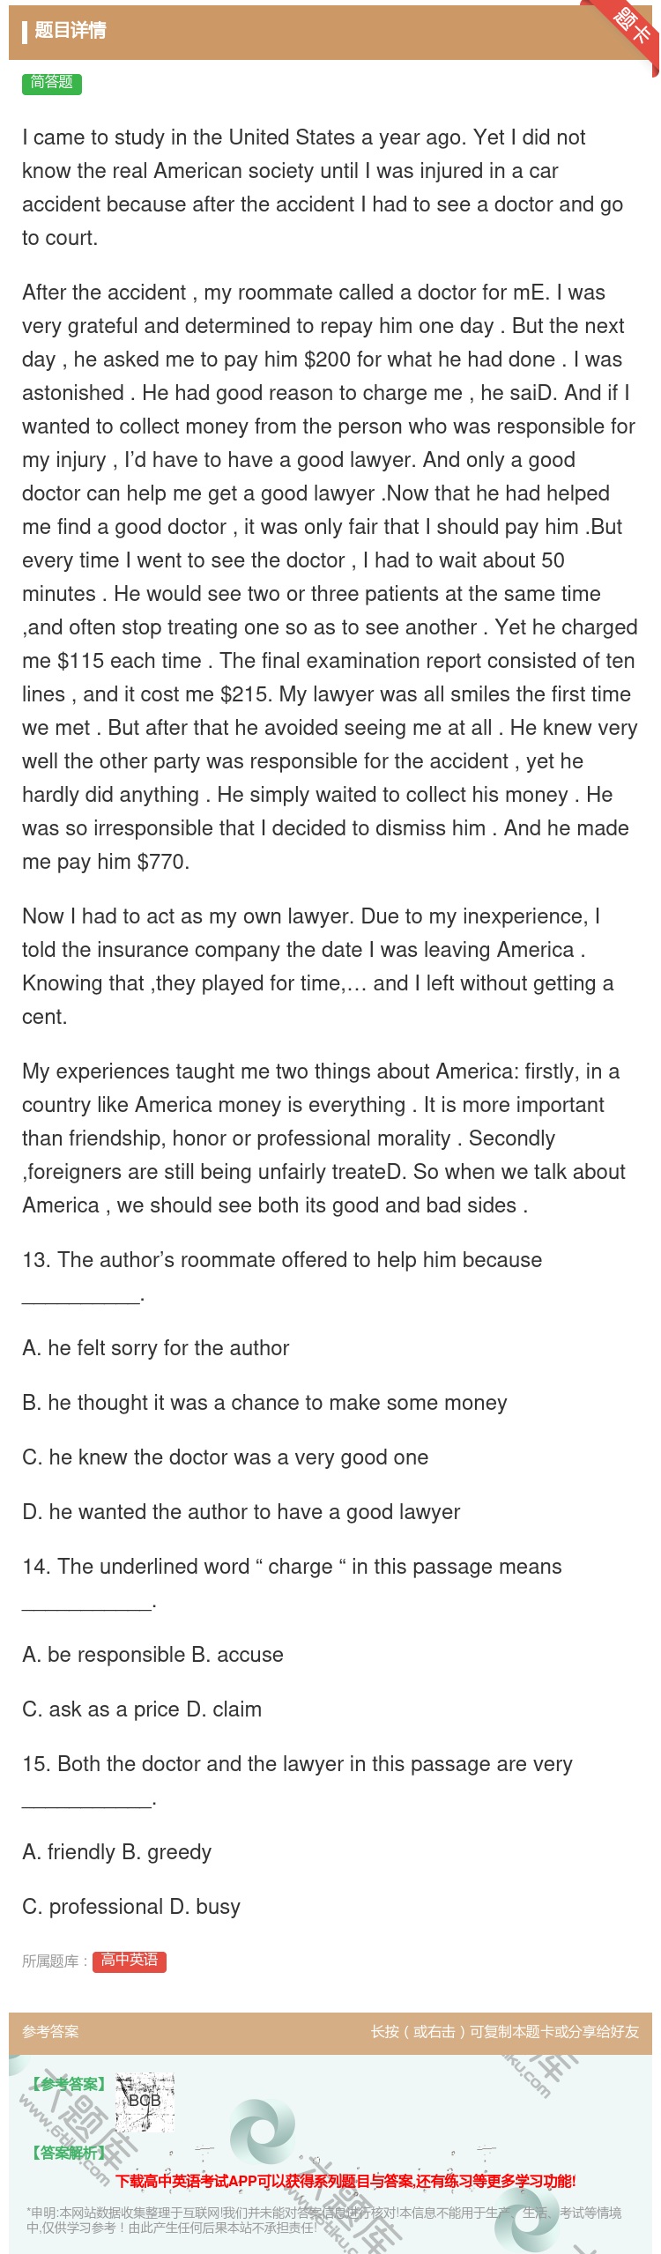
Task: Select option D wanted author to have good lawyer
Action: (x=241, y=1512)
